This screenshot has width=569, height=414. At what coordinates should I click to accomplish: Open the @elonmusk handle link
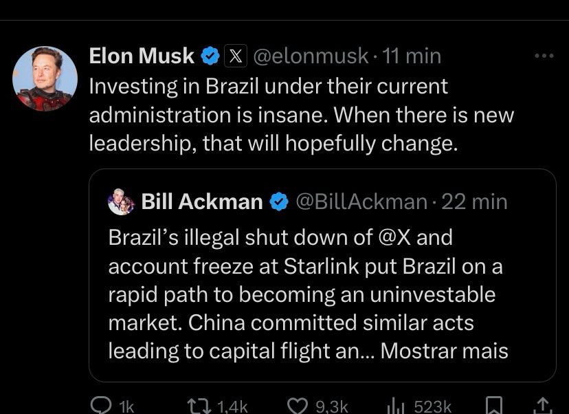tap(311, 56)
